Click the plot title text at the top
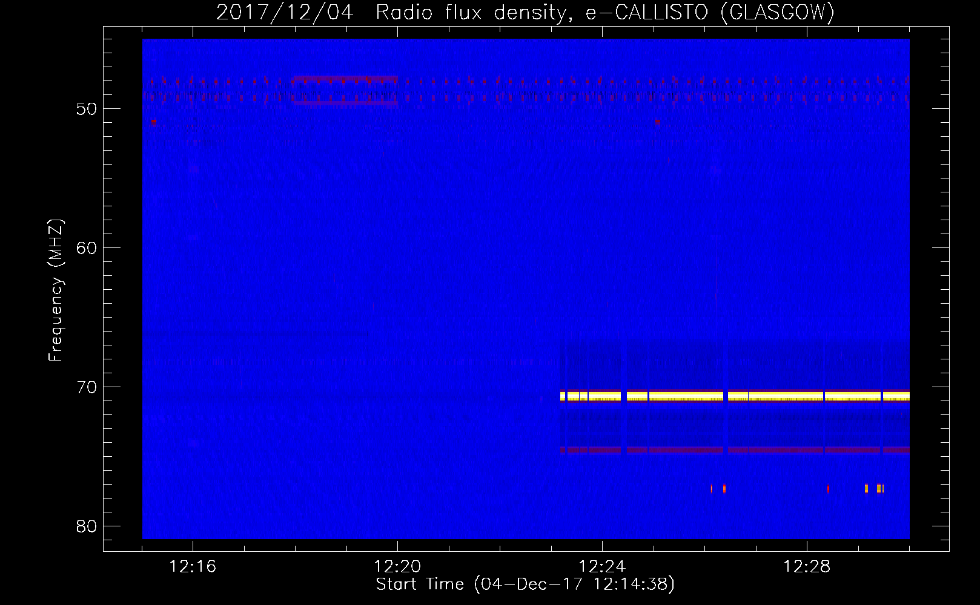 [525, 12]
